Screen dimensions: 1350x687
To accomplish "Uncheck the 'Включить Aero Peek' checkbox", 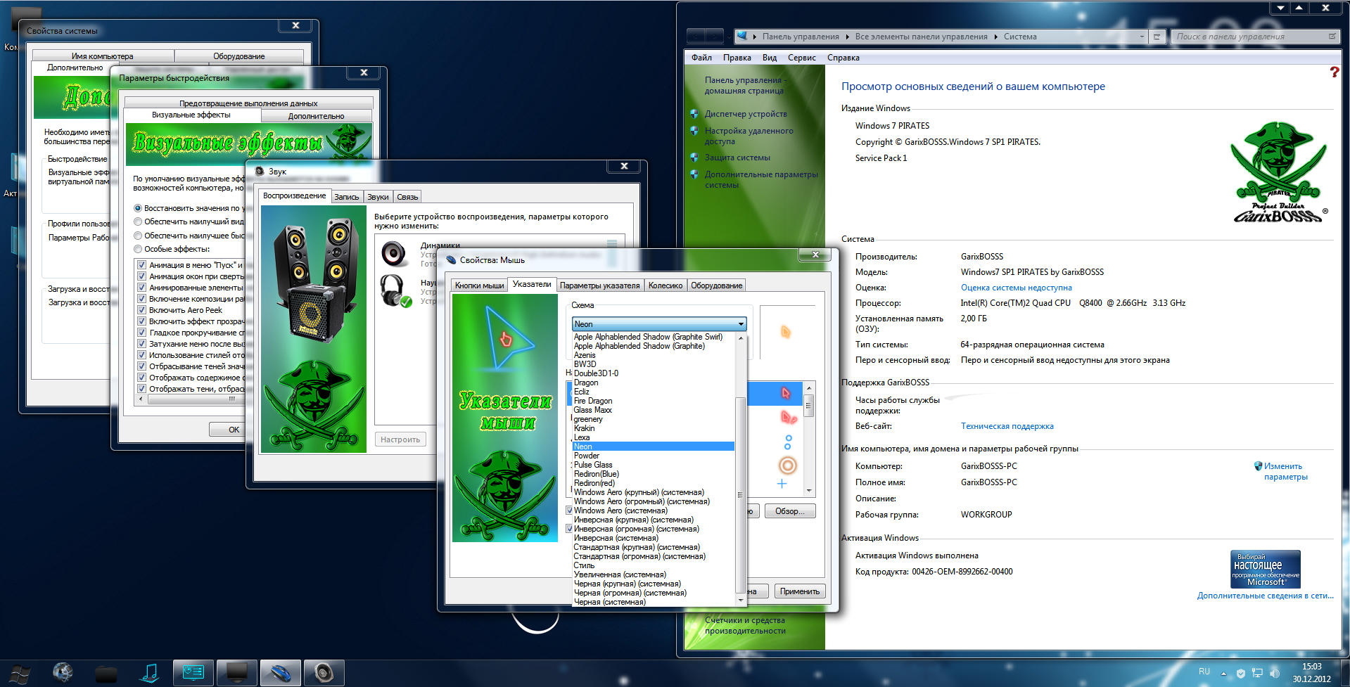I will [x=141, y=310].
